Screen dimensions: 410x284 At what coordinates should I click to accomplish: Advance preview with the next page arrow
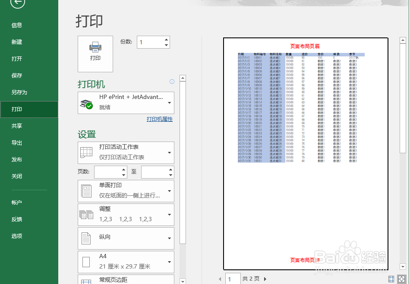pos(265,278)
